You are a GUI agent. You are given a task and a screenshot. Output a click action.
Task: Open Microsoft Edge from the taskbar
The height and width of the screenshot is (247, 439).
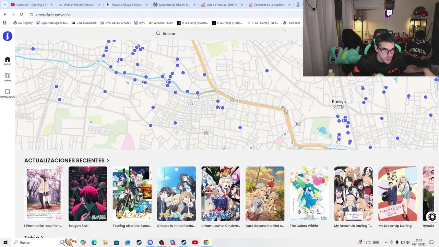(94, 243)
